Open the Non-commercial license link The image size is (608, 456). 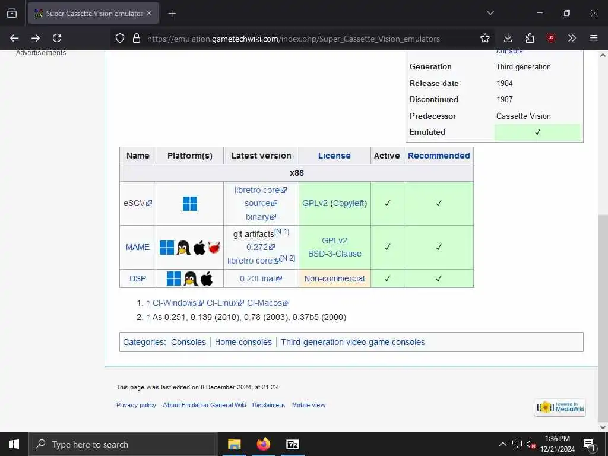(x=334, y=278)
